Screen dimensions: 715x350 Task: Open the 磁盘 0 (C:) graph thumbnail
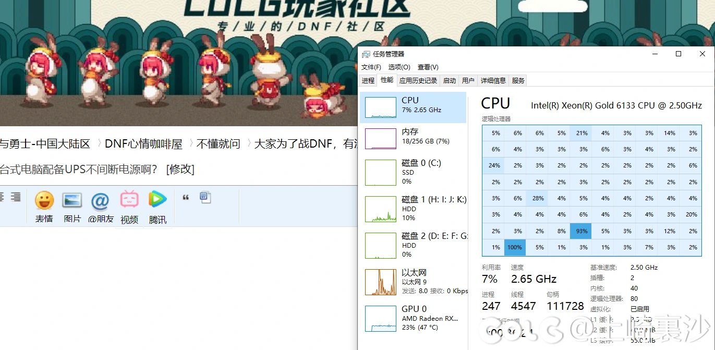(x=381, y=172)
